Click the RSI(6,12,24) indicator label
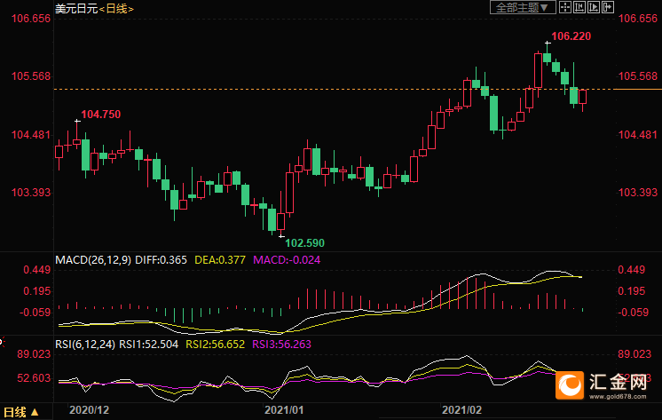Screen dimensions: 662x420 (85, 345)
